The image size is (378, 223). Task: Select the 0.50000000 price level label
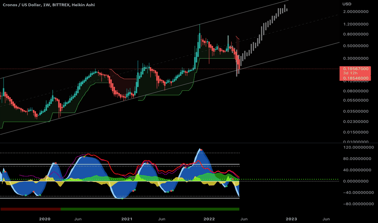[x=356, y=46]
